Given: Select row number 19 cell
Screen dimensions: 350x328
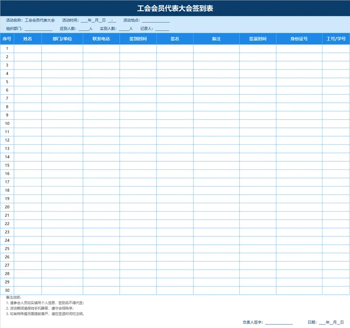Looking at the screenshot, I should point(7,199).
